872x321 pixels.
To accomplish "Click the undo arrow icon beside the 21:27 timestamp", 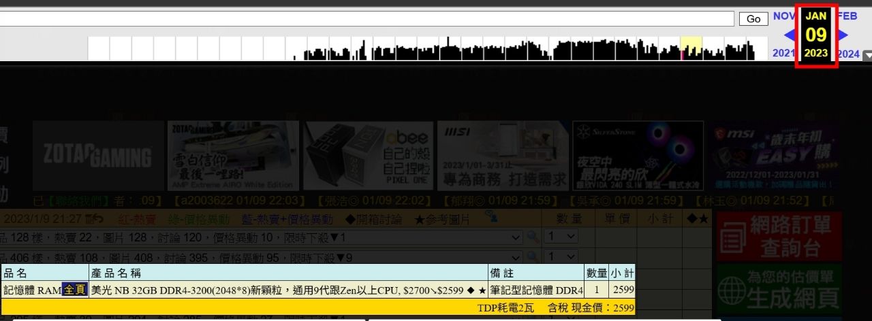I will [x=98, y=219].
